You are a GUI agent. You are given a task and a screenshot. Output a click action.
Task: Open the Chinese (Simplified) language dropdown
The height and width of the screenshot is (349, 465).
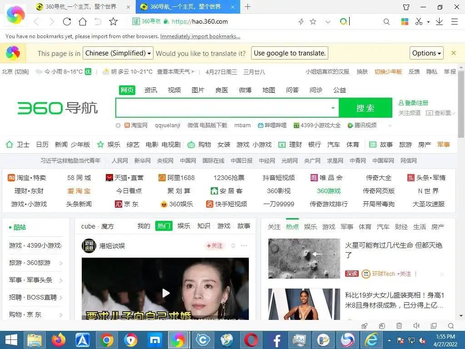[x=118, y=53]
